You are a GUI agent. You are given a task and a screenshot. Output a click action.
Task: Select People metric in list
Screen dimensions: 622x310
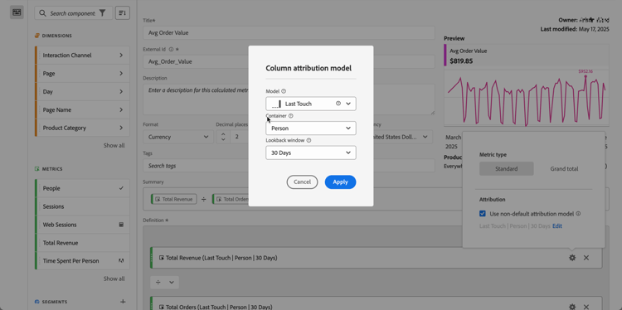point(82,188)
